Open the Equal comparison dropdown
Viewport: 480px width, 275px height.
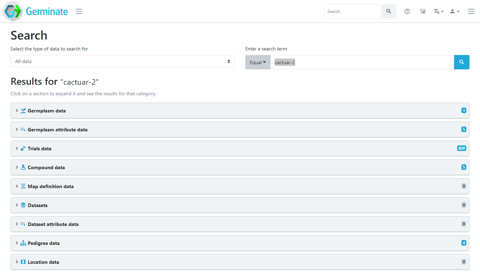258,62
